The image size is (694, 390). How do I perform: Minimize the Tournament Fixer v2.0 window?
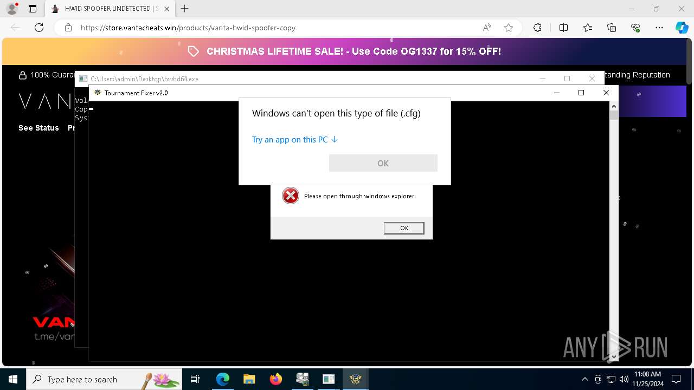point(556,93)
